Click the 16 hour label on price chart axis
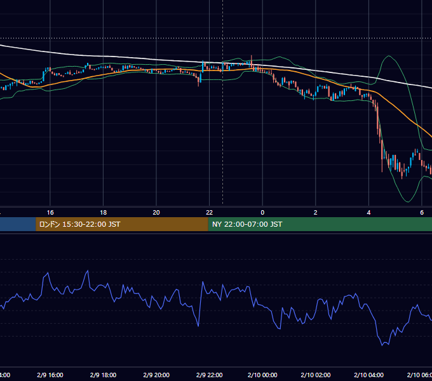Image resolution: width=432 pixels, height=381 pixels. coord(50,213)
